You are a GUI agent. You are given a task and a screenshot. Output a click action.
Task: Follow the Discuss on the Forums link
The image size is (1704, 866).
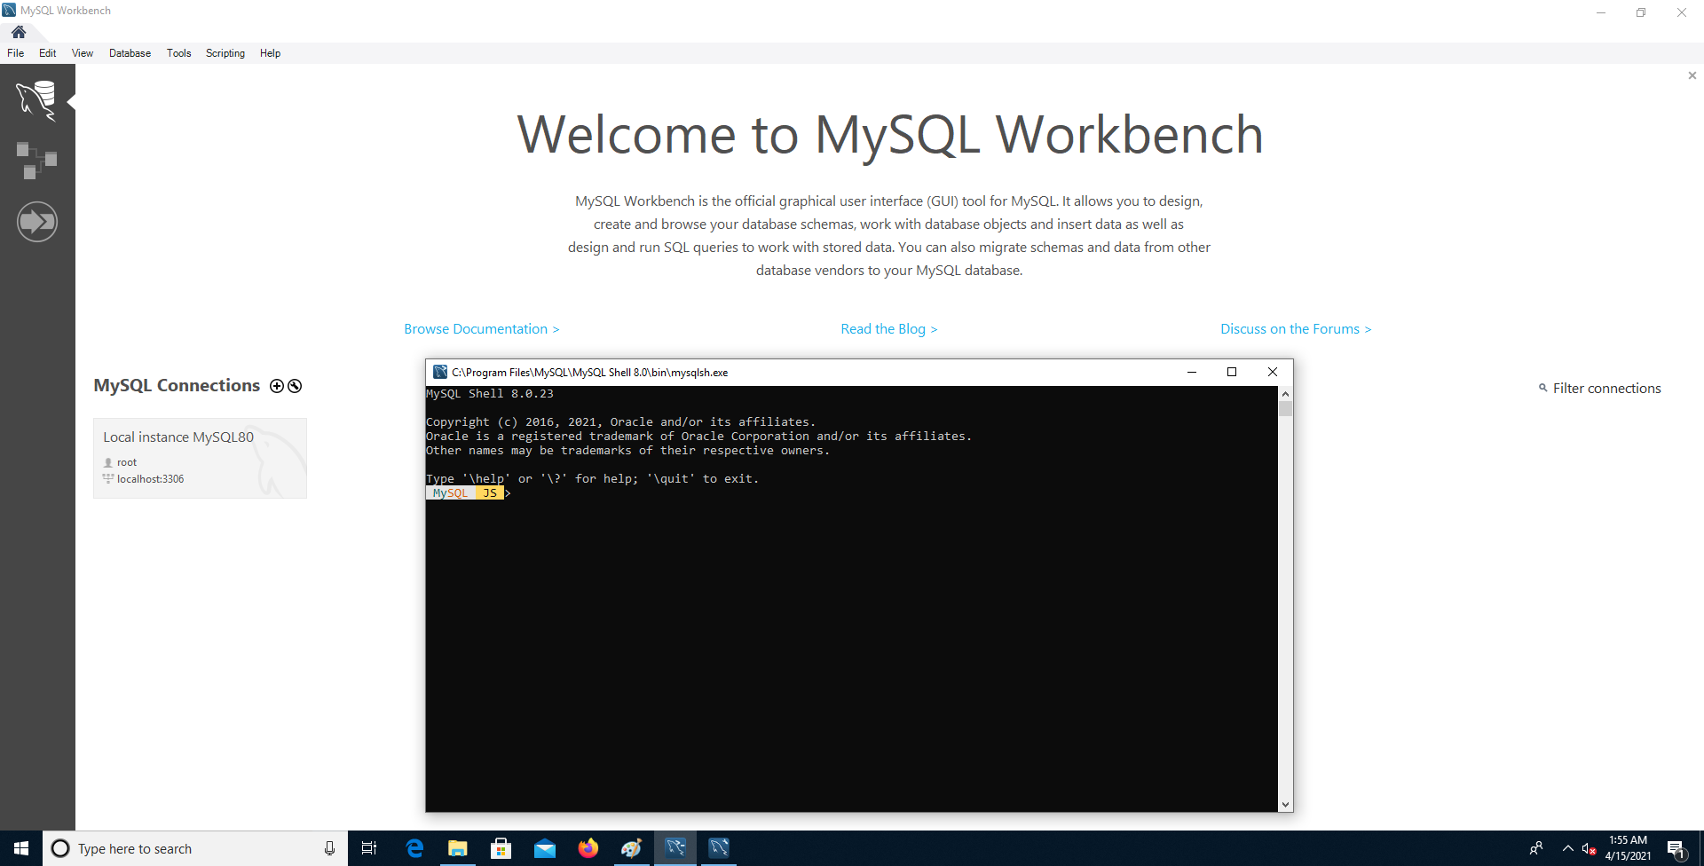click(x=1296, y=329)
